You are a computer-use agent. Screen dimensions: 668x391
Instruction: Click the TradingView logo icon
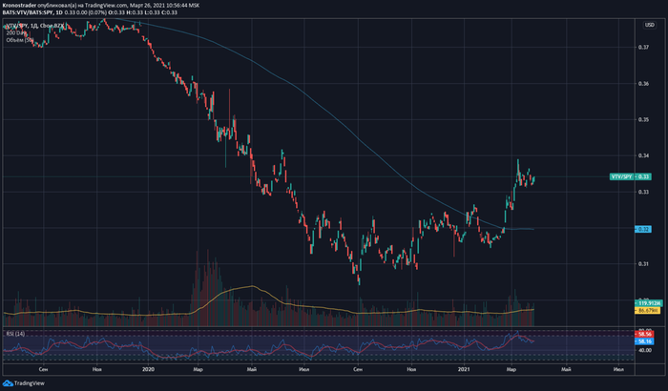8,383
